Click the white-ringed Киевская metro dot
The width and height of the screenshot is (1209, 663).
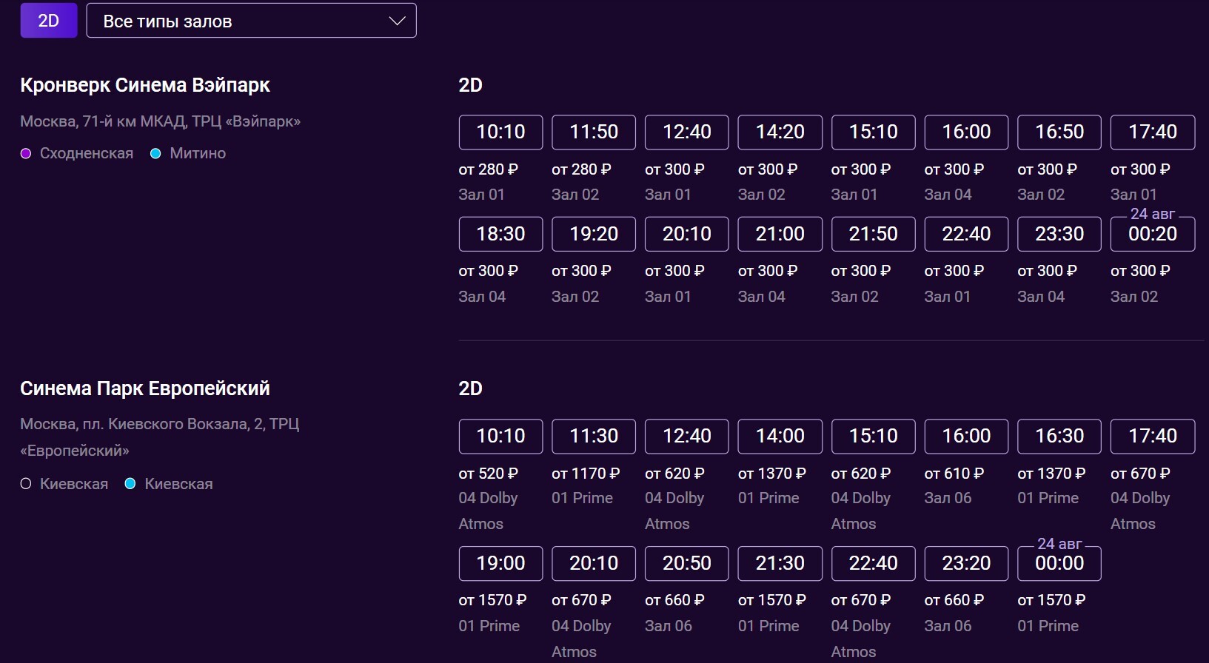26,484
